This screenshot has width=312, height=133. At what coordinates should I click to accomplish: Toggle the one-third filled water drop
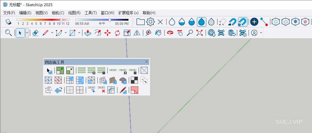tap(182, 22)
